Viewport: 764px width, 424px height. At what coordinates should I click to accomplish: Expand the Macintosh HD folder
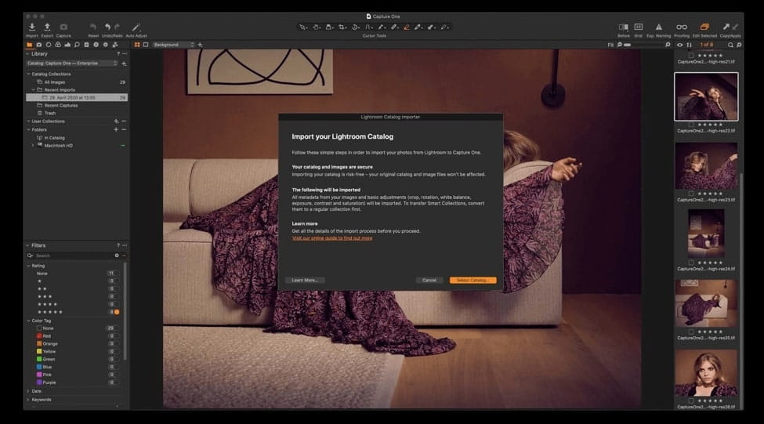click(33, 146)
